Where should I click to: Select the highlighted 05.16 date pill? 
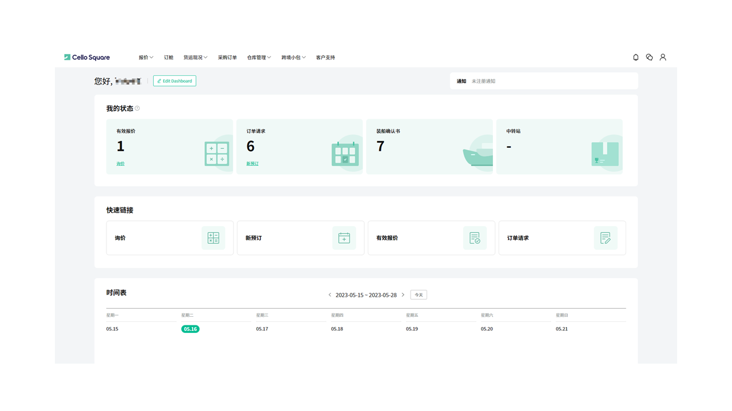(x=190, y=329)
